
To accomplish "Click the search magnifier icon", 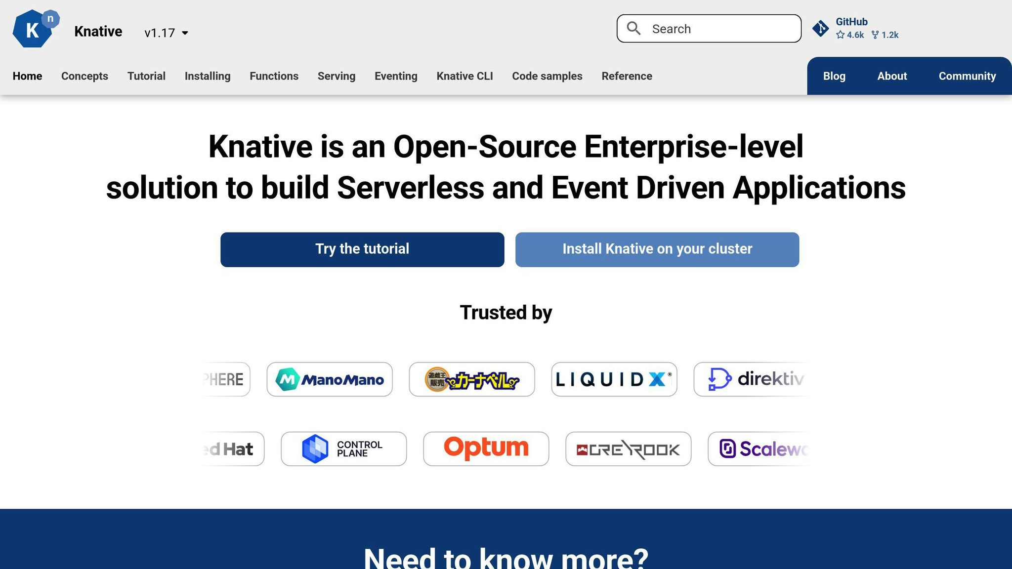I will 634,28.
